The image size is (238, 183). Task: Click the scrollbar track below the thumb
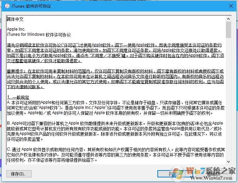click(x=228, y=98)
